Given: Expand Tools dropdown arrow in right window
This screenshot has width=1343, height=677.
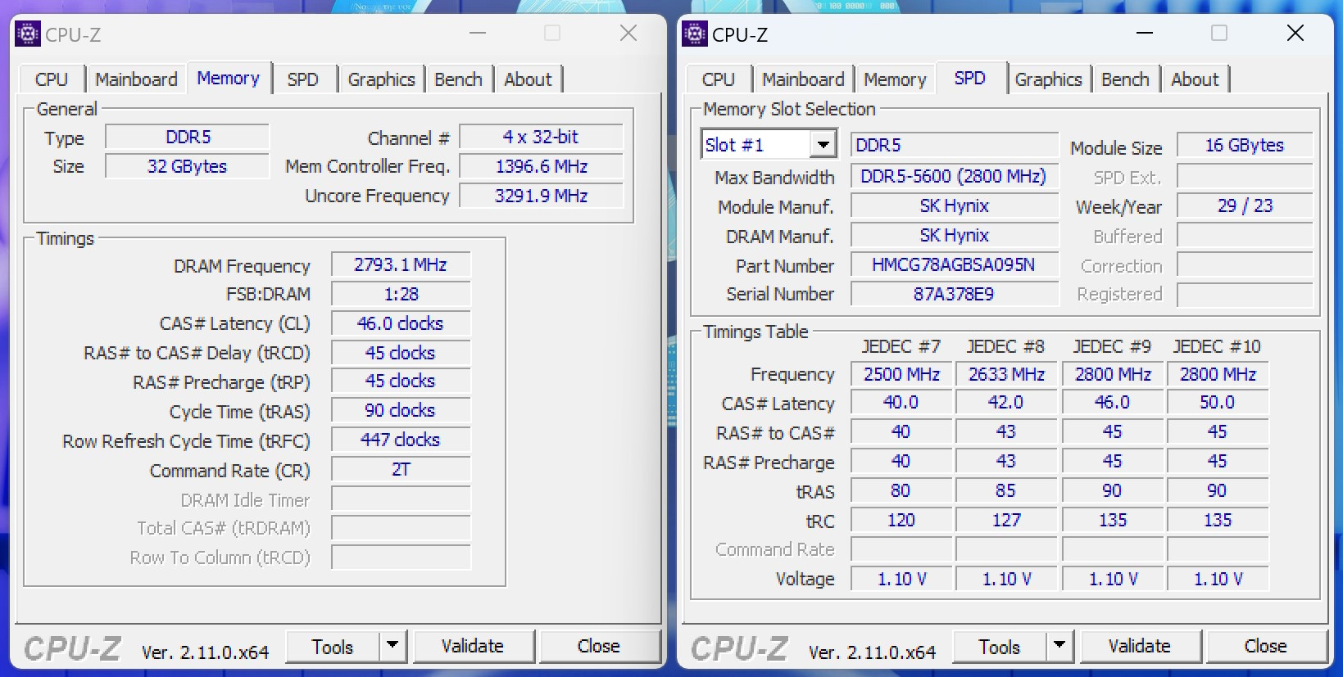Looking at the screenshot, I should tap(1060, 647).
